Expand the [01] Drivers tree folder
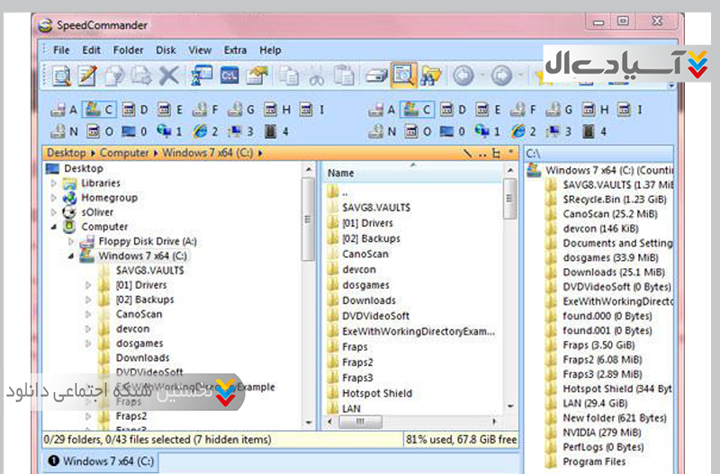The image size is (720, 474). (x=87, y=285)
